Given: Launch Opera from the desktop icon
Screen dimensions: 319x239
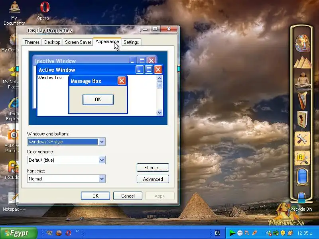Looking at the screenshot, I should tap(44, 11).
